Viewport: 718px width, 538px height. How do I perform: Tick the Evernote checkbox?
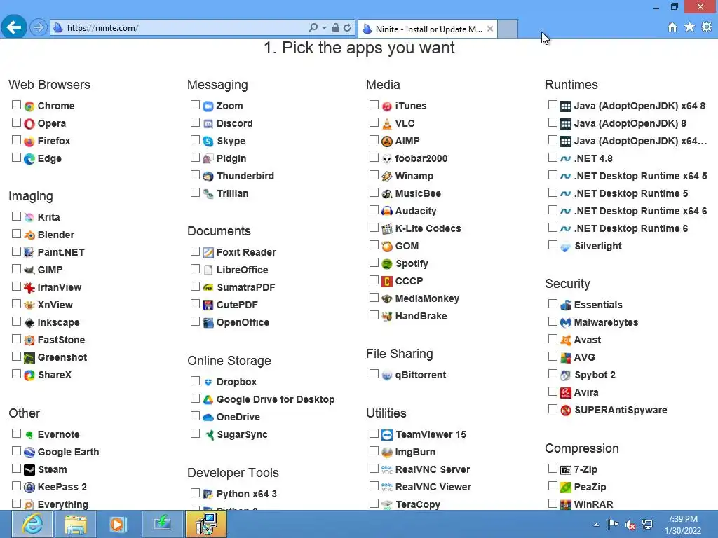coord(17,433)
